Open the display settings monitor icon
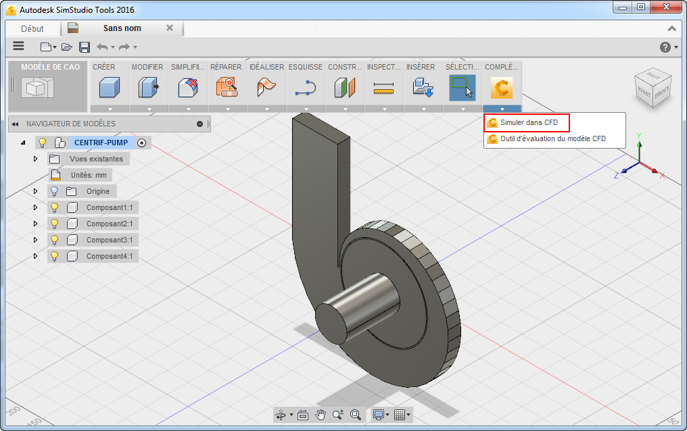 (x=379, y=414)
